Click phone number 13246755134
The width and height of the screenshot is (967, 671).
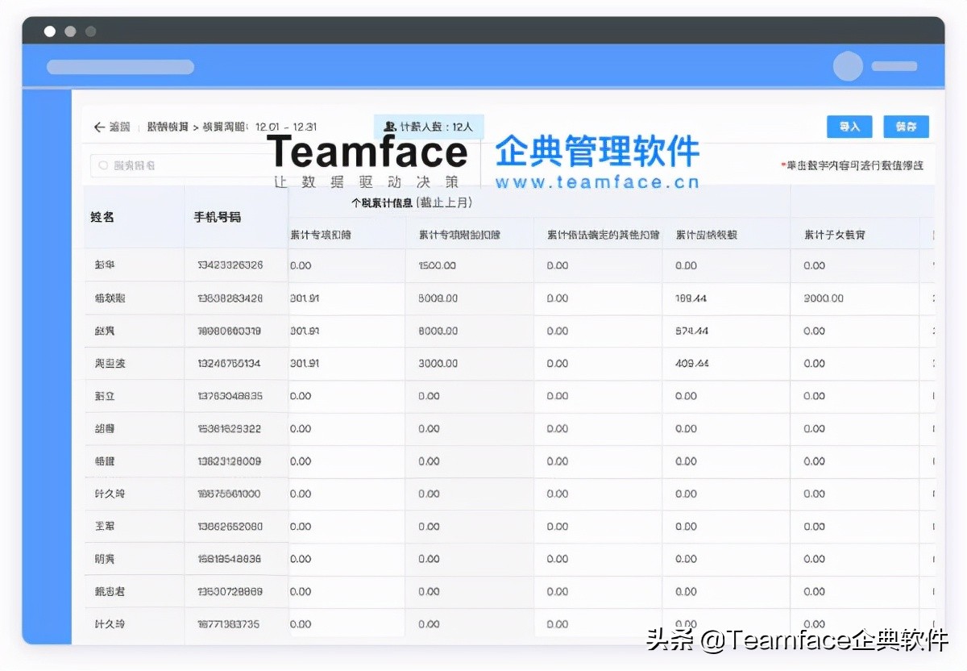pos(230,364)
